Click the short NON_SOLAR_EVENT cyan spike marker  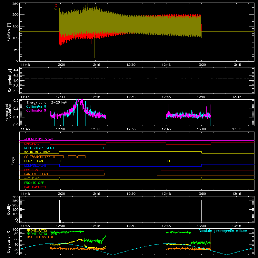(x=104, y=148)
